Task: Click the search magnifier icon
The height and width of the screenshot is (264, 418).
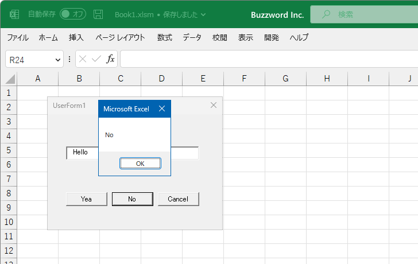Action: point(326,14)
